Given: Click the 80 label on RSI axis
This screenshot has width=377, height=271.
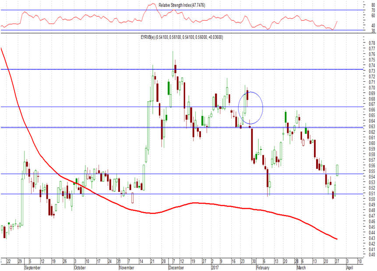Looking at the screenshot, I should (x=373, y=5).
